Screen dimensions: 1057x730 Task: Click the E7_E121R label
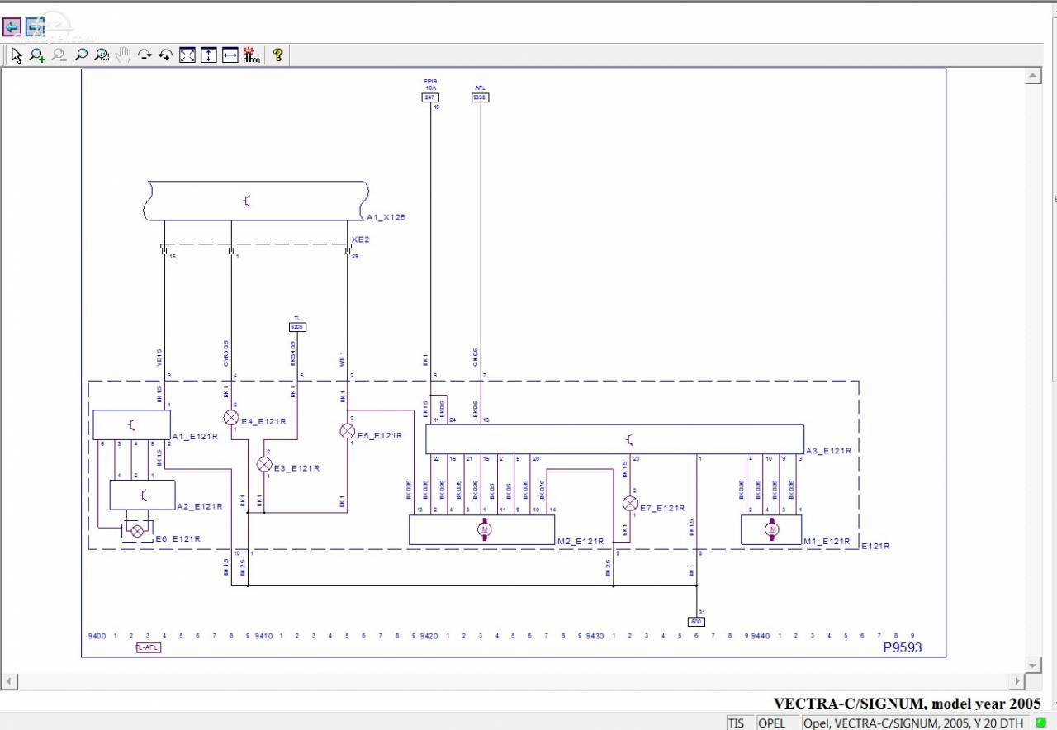[x=662, y=508]
